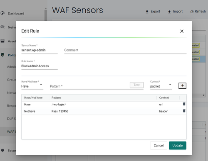Image resolution: width=208 pixels, height=161 pixels.
Task: Click the 'url' context cell
Action: coord(161,105)
